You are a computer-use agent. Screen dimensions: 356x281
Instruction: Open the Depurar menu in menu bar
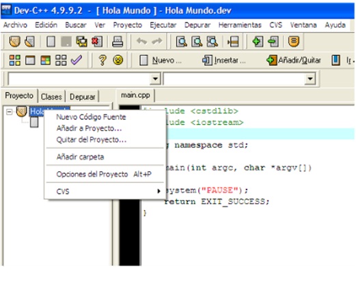pyautogui.click(x=197, y=25)
